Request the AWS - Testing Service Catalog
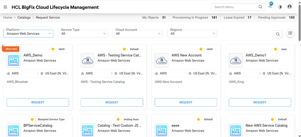 112,103
